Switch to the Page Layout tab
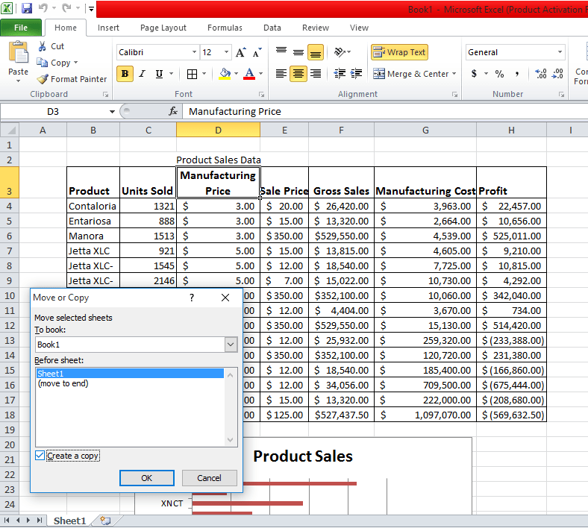The width and height of the screenshot is (588, 528). click(x=163, y=28)
